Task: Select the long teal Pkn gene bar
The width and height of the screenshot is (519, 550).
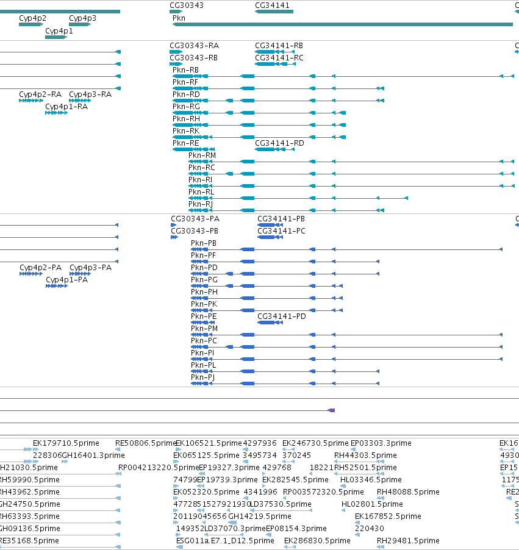Action: pyautogui.click(x=343, y=24)
